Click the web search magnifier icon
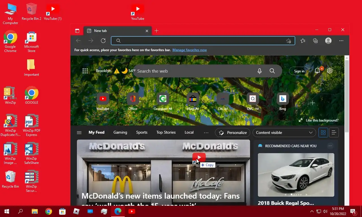This screenshot has height=217, width=362. (272, 71)
